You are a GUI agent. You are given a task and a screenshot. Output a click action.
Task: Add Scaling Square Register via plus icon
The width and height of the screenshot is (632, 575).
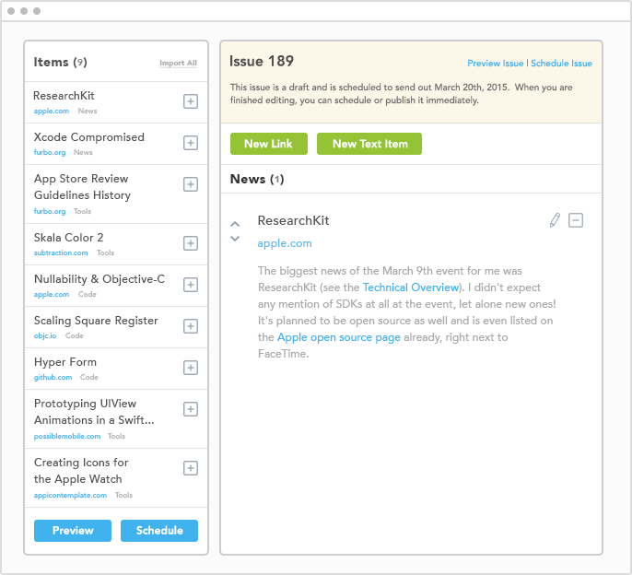[191, 326]
